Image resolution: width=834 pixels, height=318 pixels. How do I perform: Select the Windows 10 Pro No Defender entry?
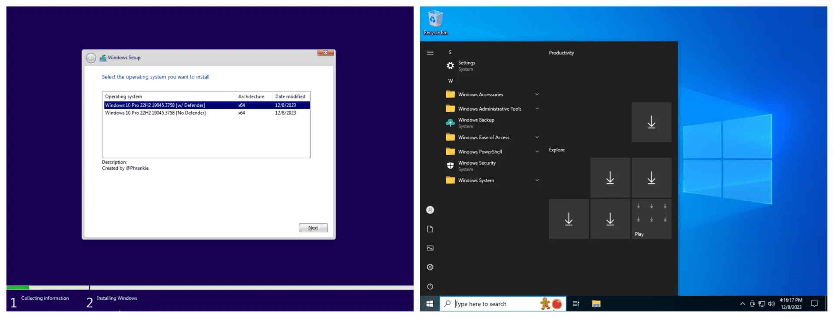pos(207,113)
